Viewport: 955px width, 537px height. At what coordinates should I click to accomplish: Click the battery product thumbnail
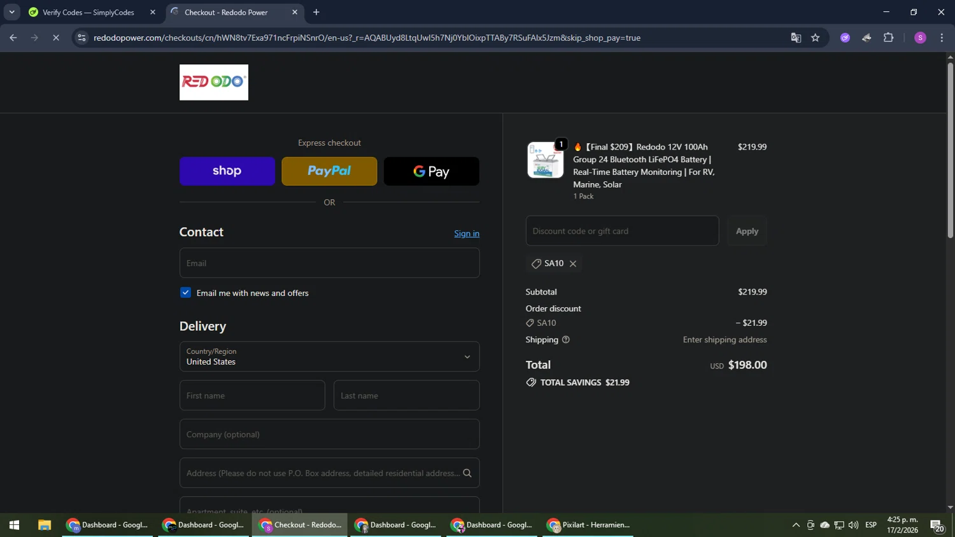tap(546, 160)
